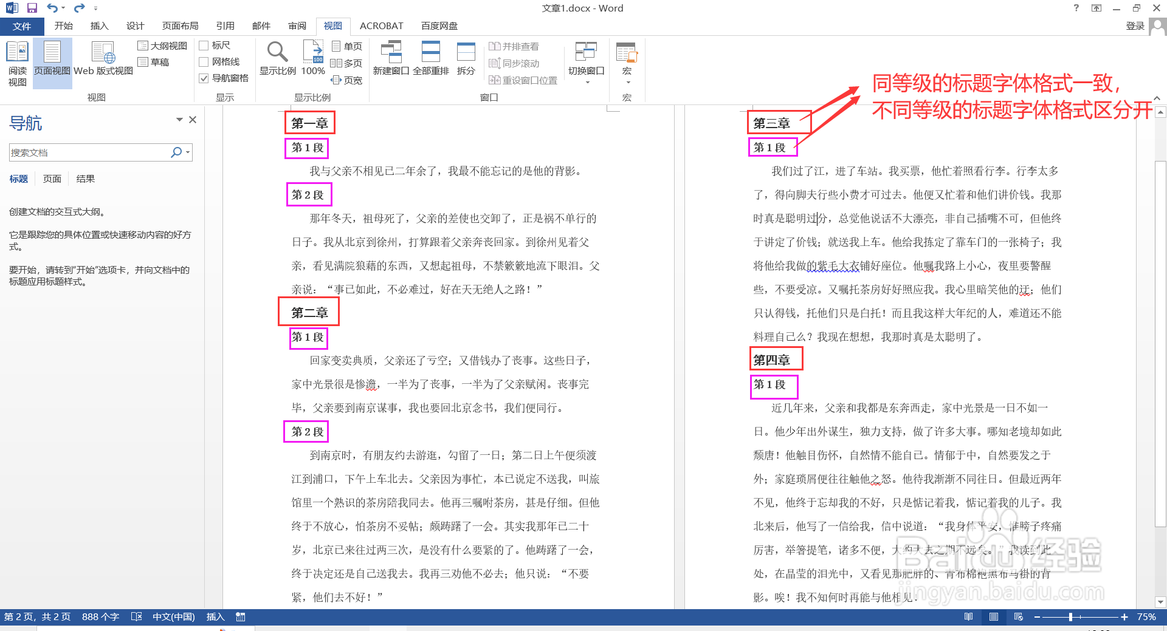Set zoom to 100% icon
This screenshot has width=1167, height=631.
tap(313, 58)
